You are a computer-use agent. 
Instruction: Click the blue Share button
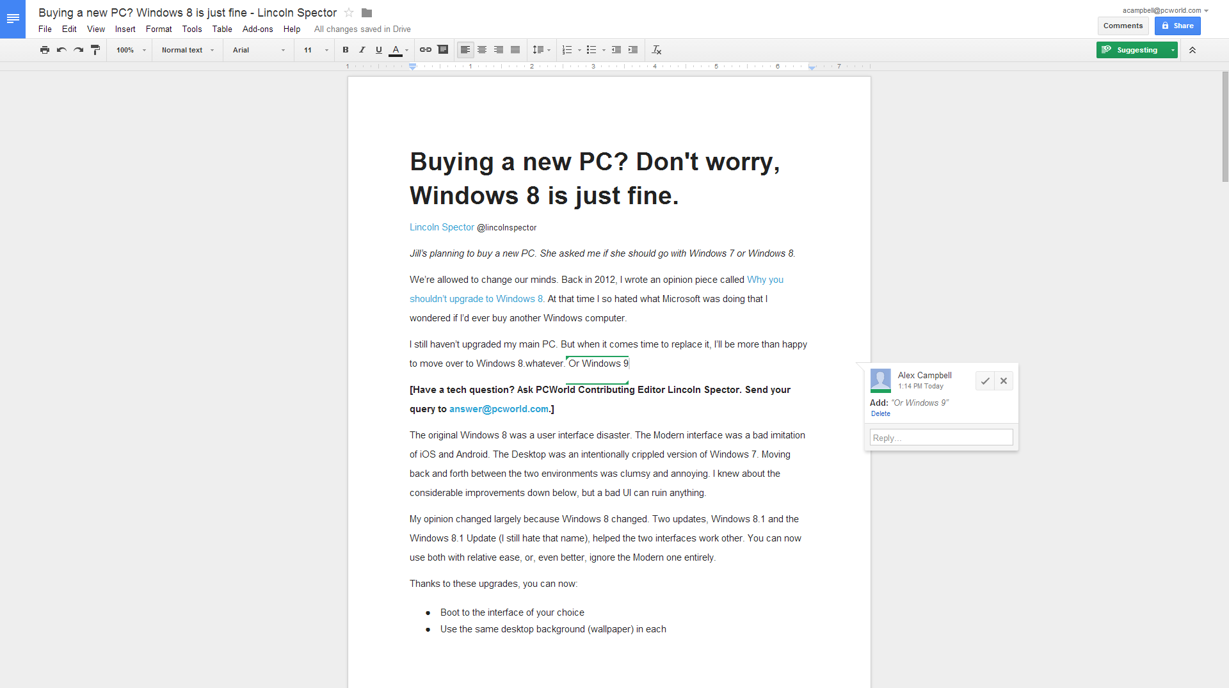point(1178,26)
